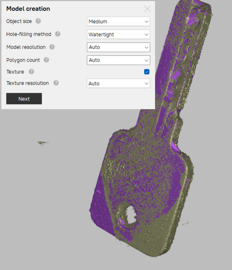View Polygon count help tooltip icon
Viewport: 232px width, 270px height.
point(46,60)
